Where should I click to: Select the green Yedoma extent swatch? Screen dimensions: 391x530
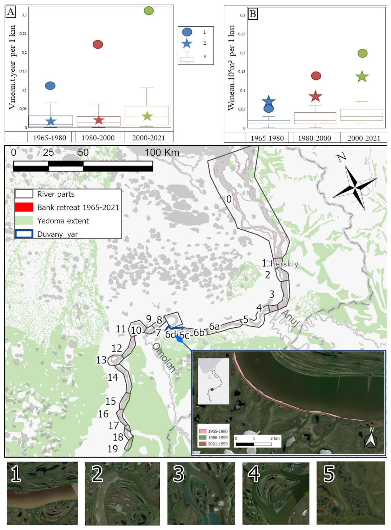tap(24, 221)
